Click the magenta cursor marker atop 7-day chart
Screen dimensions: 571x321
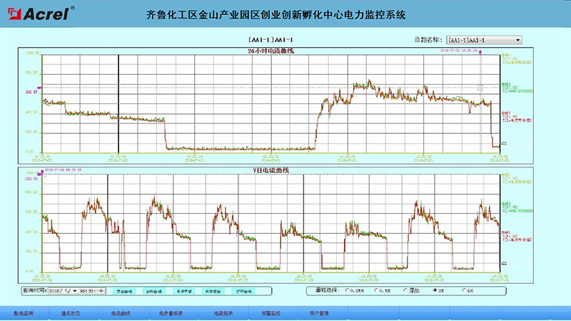click(44, 170)
